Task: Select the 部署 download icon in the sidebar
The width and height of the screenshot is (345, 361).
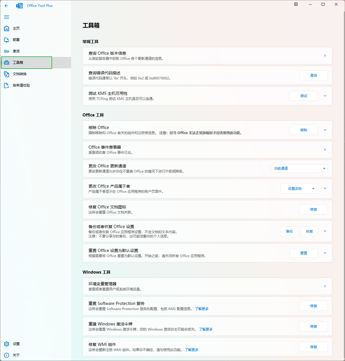Action: click(x=6, y=40)
